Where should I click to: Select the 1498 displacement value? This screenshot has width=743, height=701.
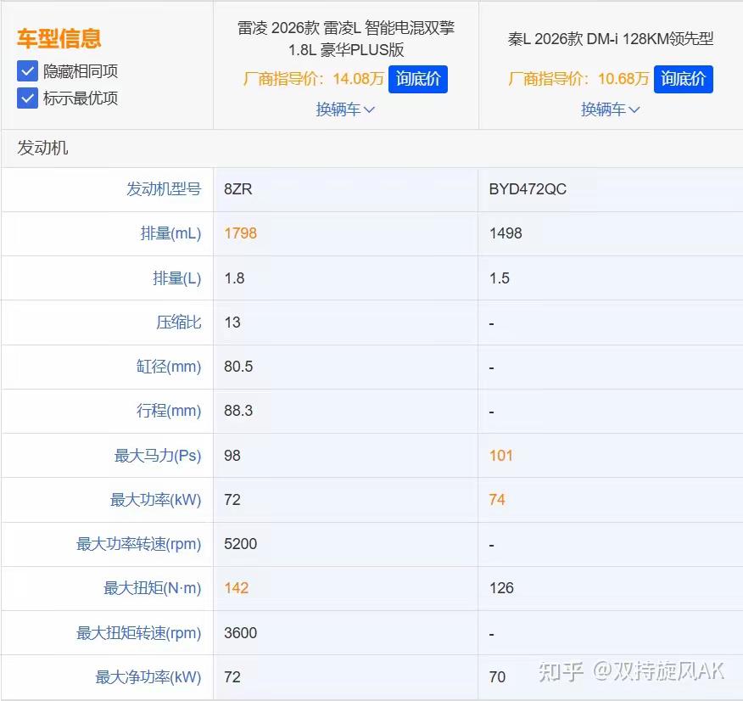(506, 233)
